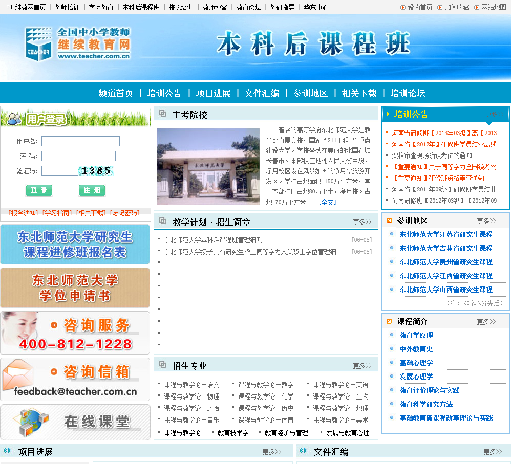This screenshot has width=511, height=464.
Task: Open 课程与教学论-数学 major link
Action: tap(266, 385)
